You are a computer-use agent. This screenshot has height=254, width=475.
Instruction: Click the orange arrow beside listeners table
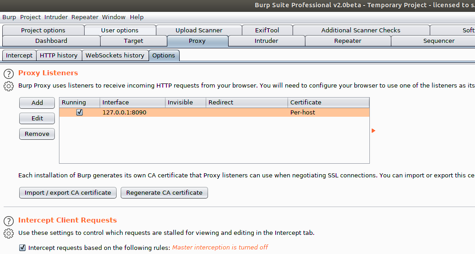click(373, 131)
